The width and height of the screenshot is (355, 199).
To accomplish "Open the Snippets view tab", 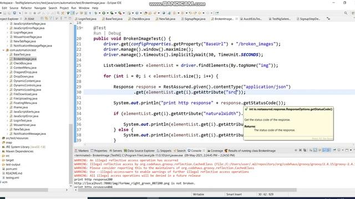I will click(x=164, y=151).
